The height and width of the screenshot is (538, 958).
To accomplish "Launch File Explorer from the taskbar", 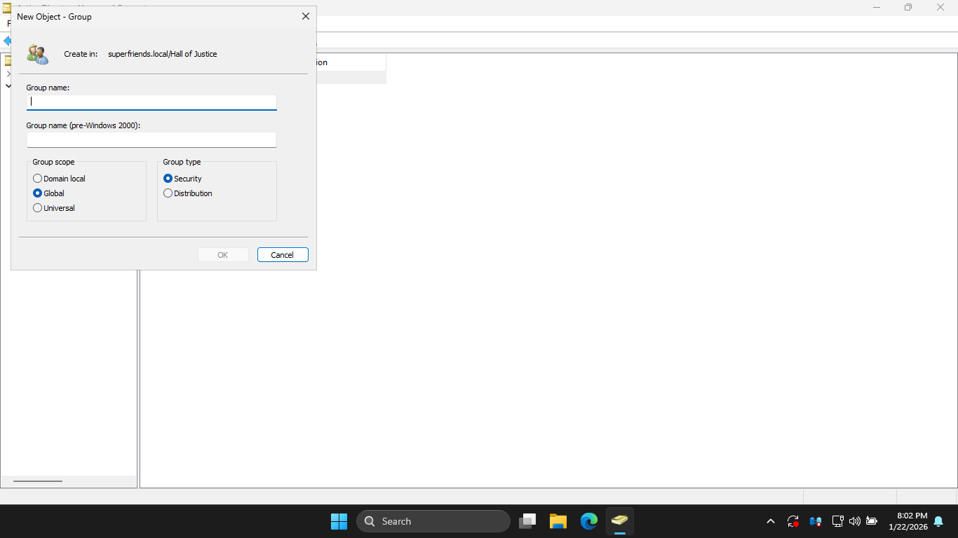I will (x=558, y=521).
